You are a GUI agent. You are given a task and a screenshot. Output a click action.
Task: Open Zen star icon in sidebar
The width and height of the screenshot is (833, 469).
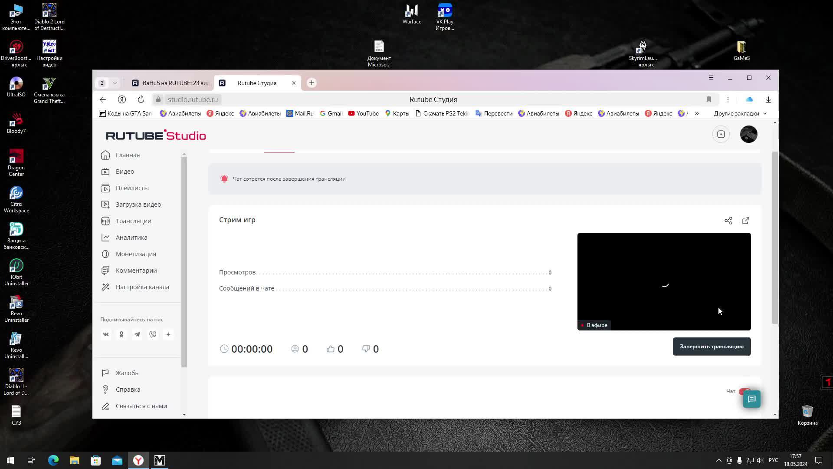168,334
